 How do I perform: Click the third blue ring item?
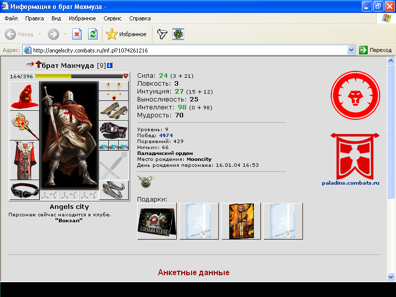point(123,146)
